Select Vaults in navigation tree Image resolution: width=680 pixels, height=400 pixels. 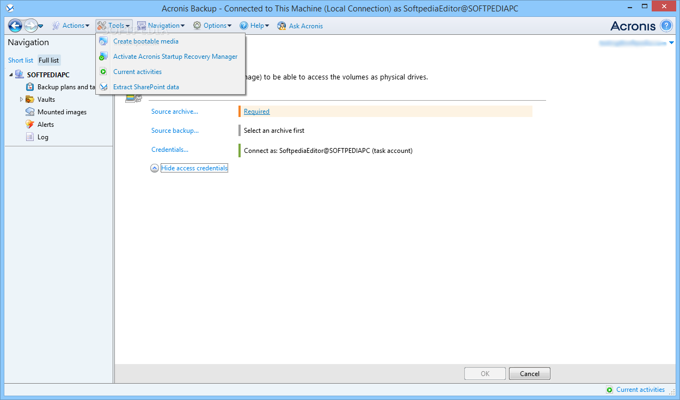pos(46,100)
